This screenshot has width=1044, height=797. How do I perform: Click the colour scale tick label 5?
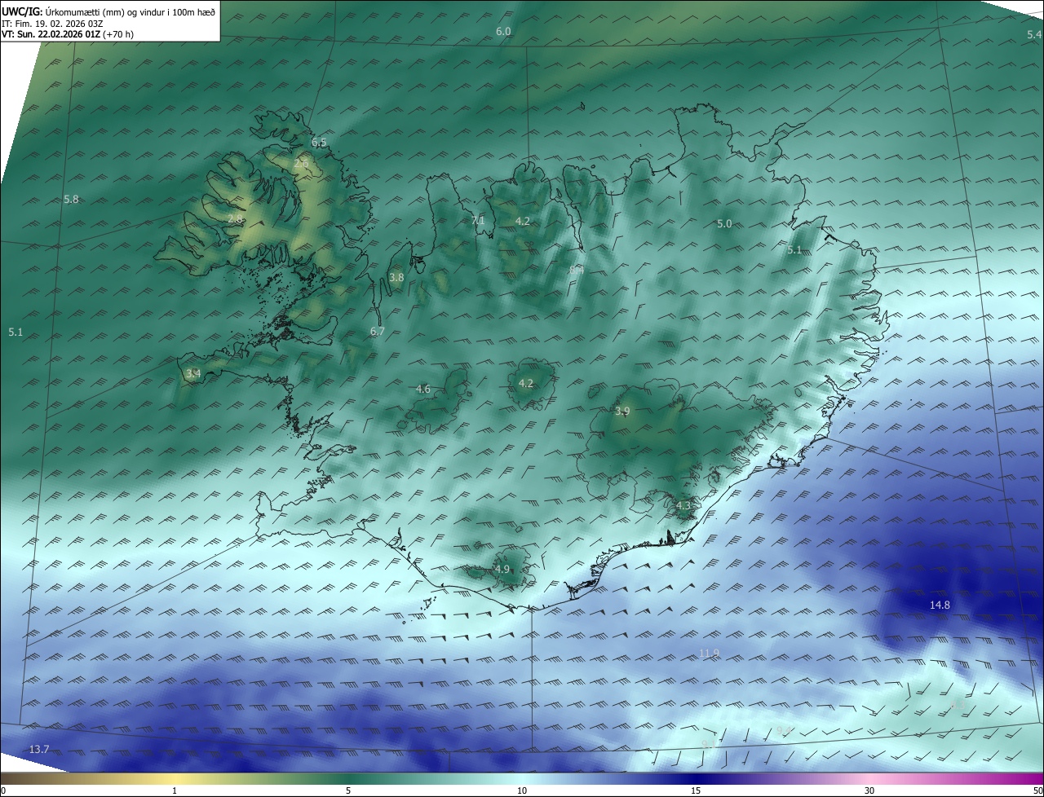tap(348, 790)
